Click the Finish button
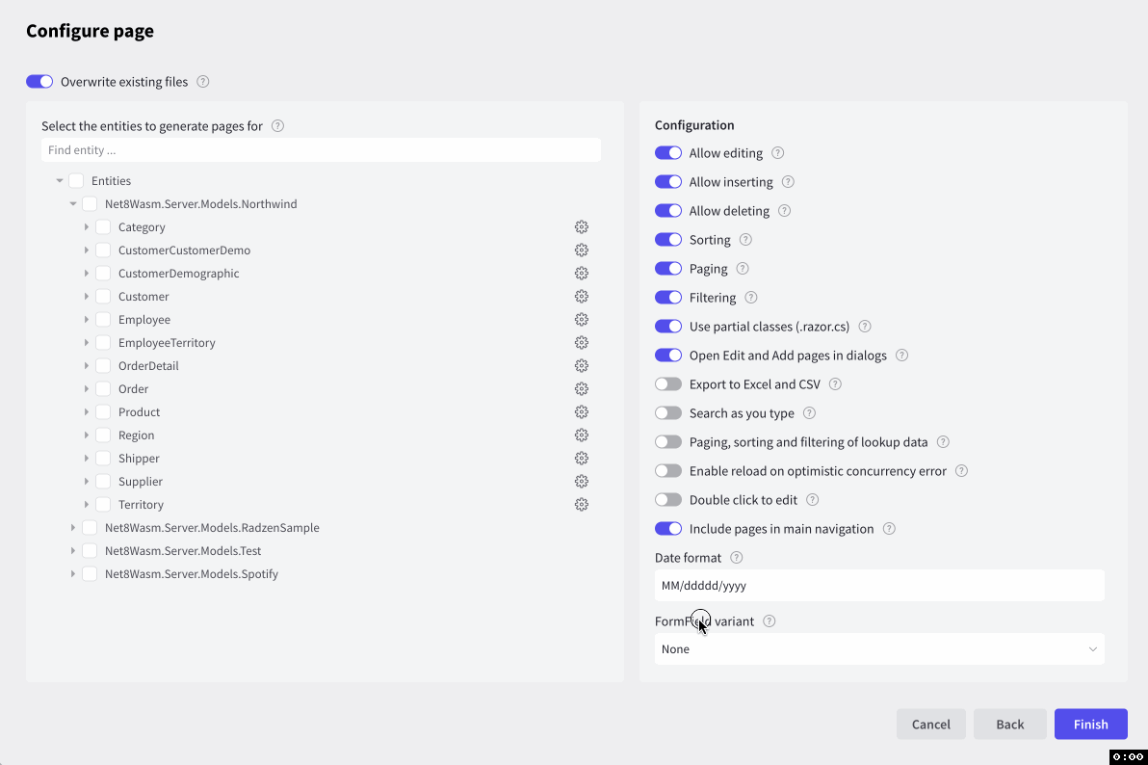The width and height of the screenshot is (1148, 765). pyautogui.click(x=1090, y=724)
